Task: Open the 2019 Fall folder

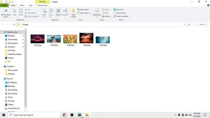Action: (11, 50)
